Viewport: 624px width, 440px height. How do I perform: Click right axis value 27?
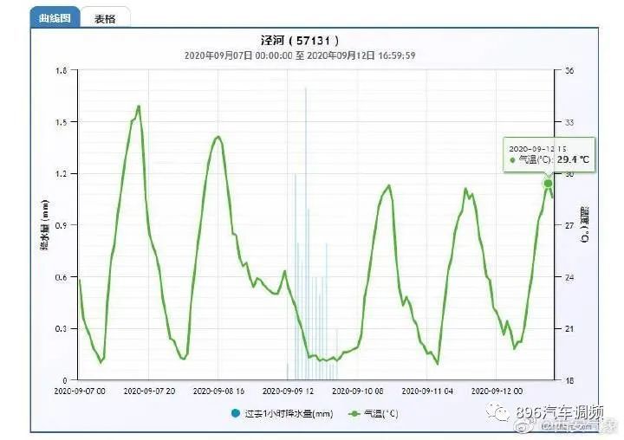(569, 225)
